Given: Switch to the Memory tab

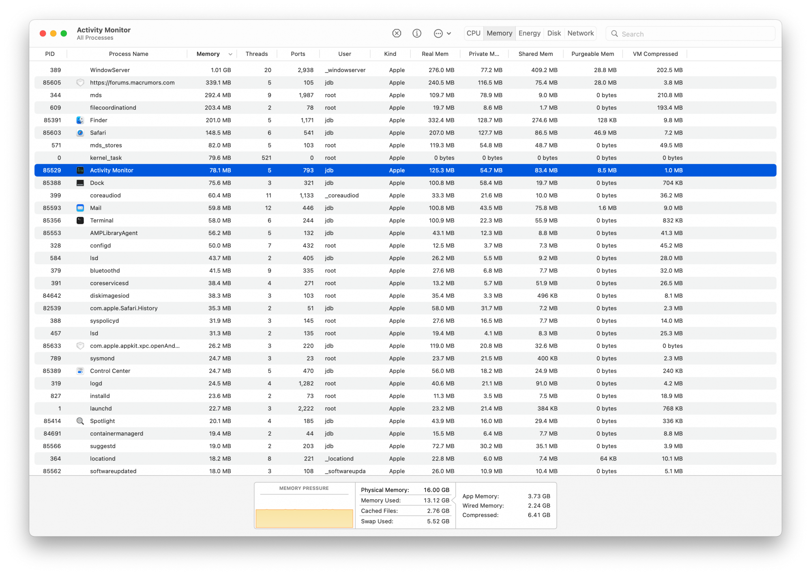Looking at the screenshot, I should (x=499, y=33).
